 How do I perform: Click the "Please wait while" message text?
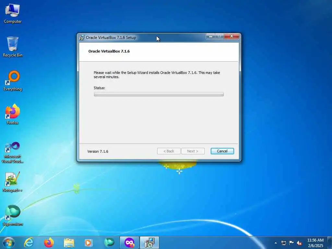coord(157,75)
